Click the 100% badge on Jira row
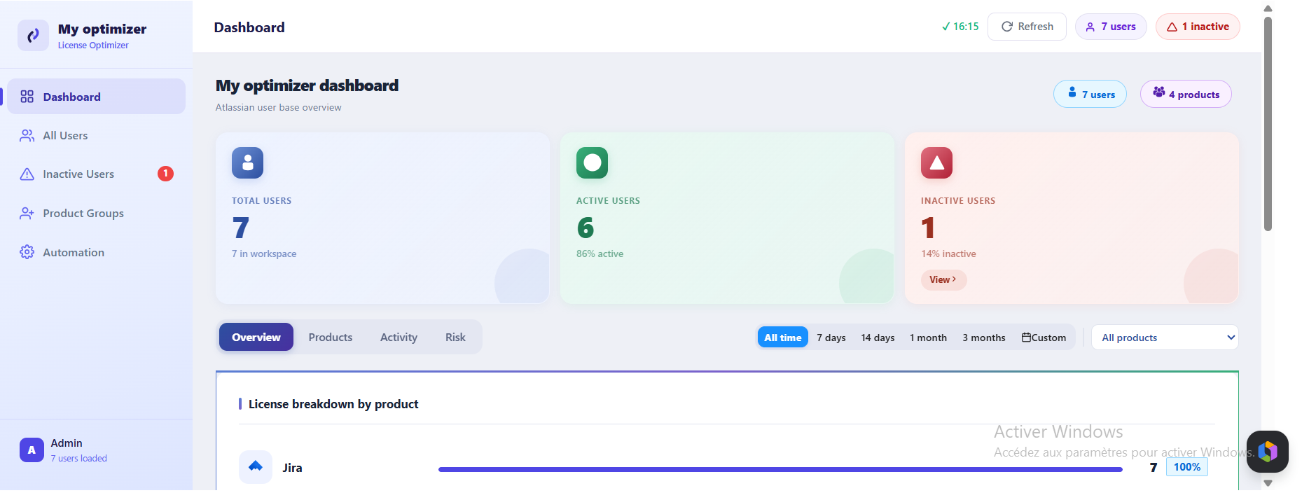The image size is (1309, 493). coord(1187,467)
